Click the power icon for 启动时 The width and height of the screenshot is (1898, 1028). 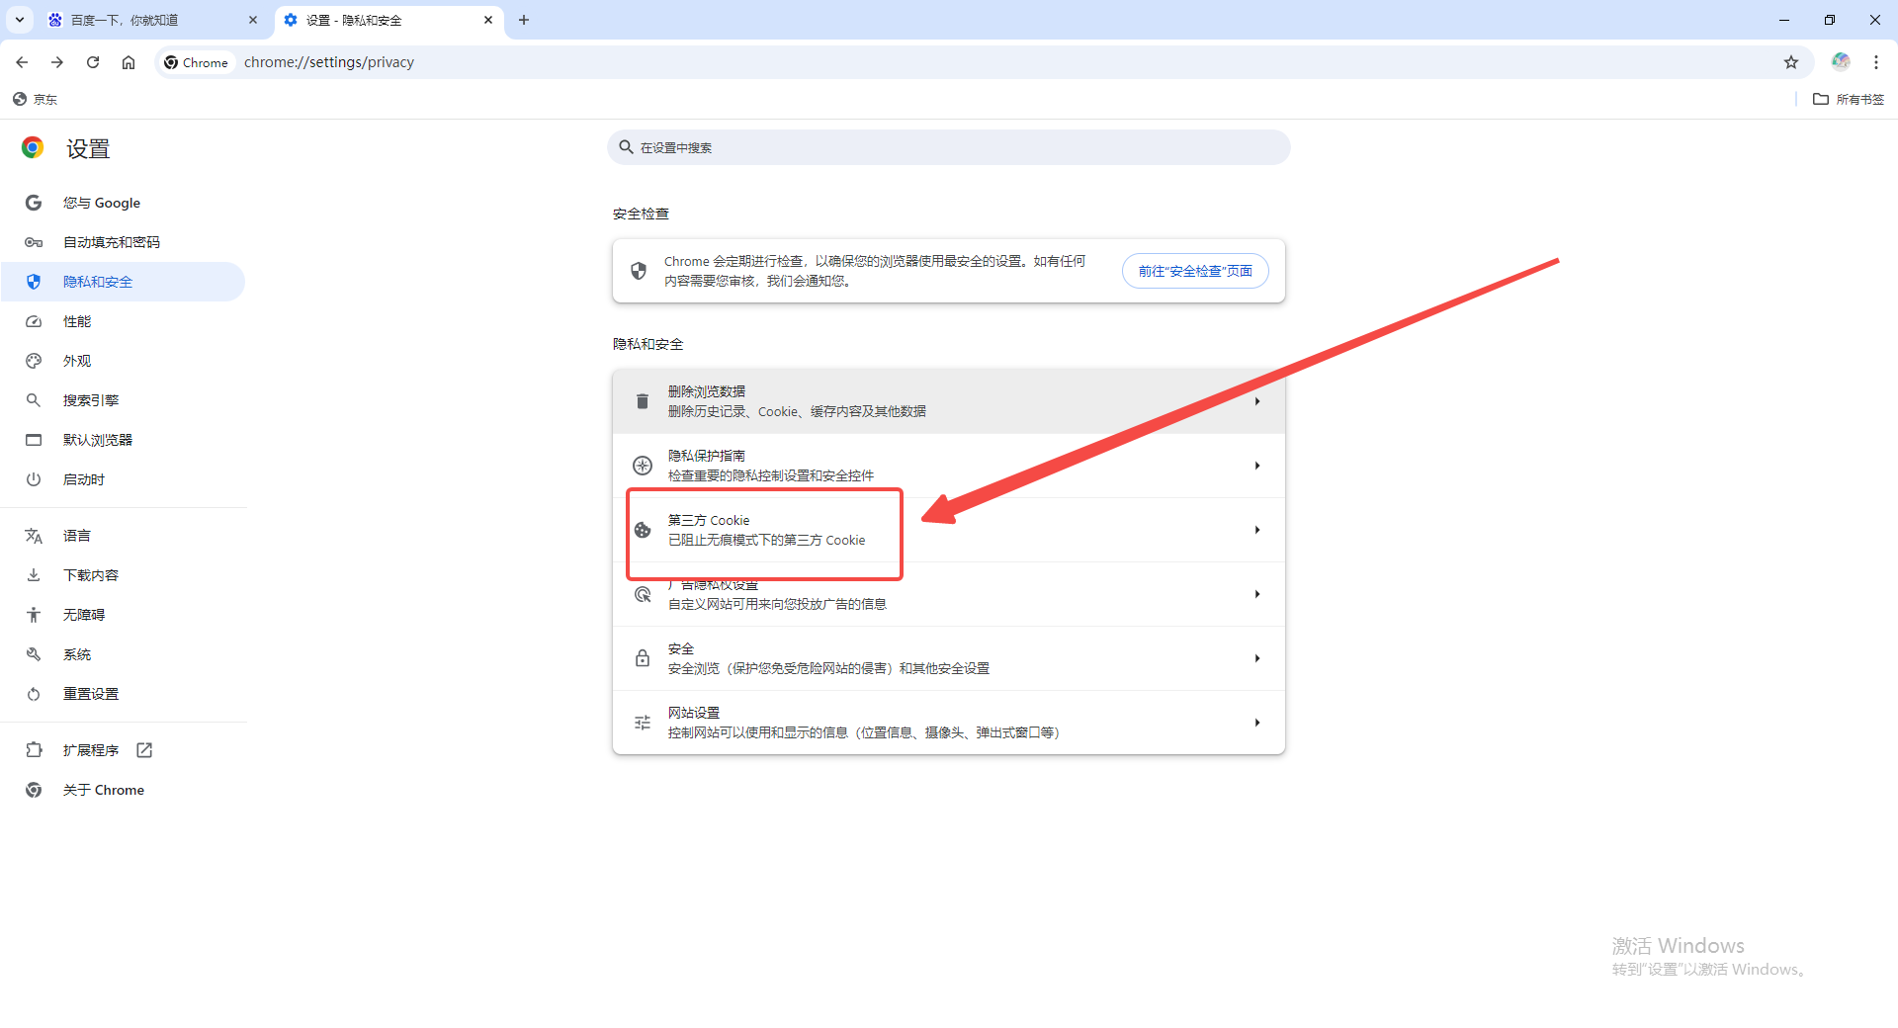[x=34, y=479]
